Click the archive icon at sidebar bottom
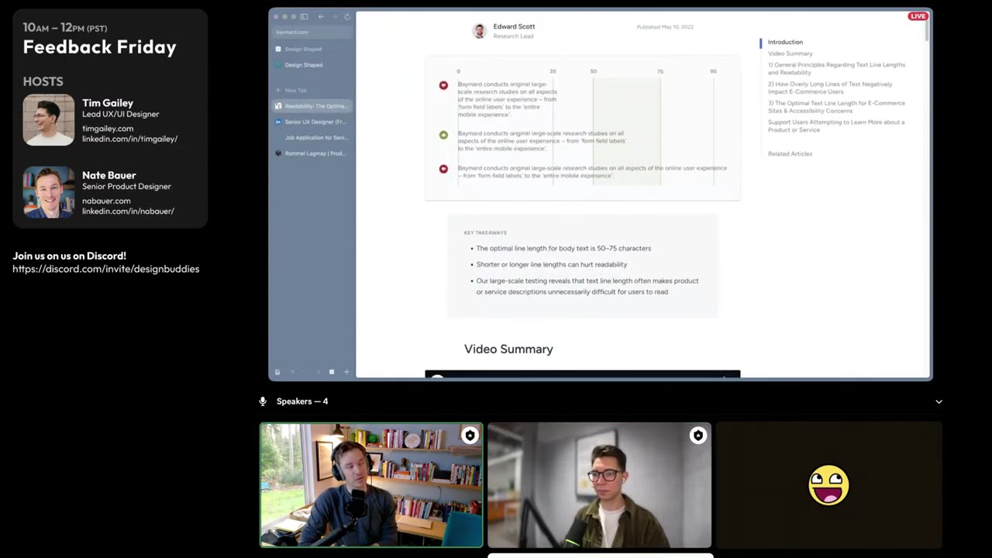This screenshot has height=558, width=992. coord(277,372)
